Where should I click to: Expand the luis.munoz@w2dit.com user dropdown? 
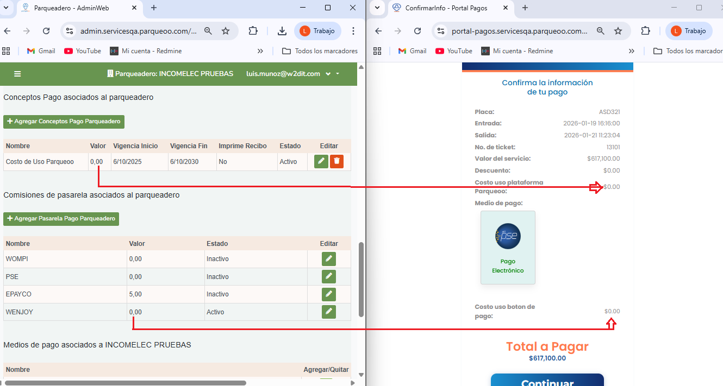(328, 74)
